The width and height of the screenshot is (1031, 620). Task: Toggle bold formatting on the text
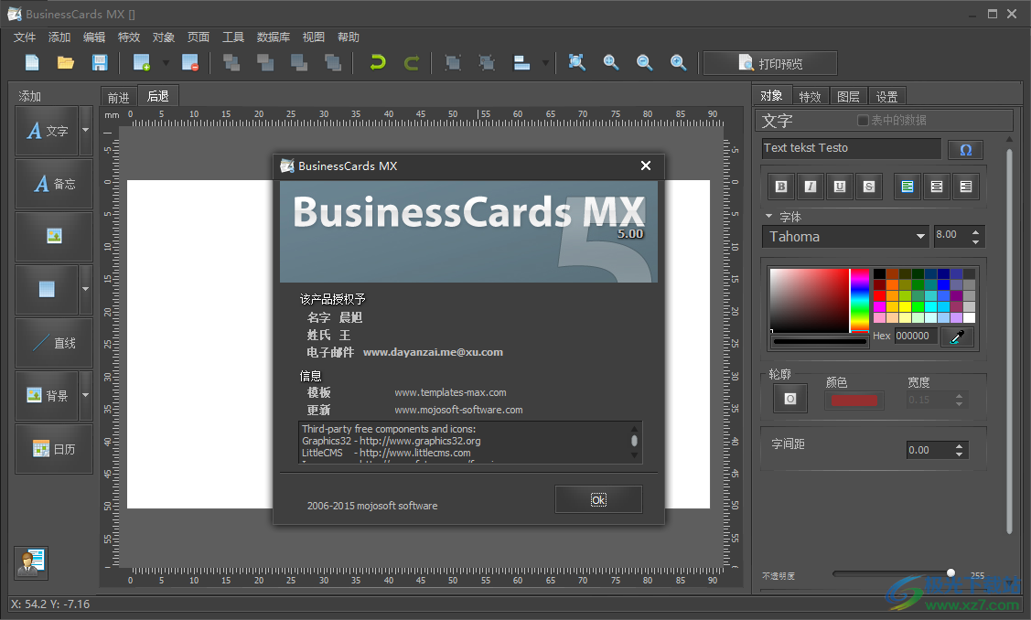[x=780, y=186]
